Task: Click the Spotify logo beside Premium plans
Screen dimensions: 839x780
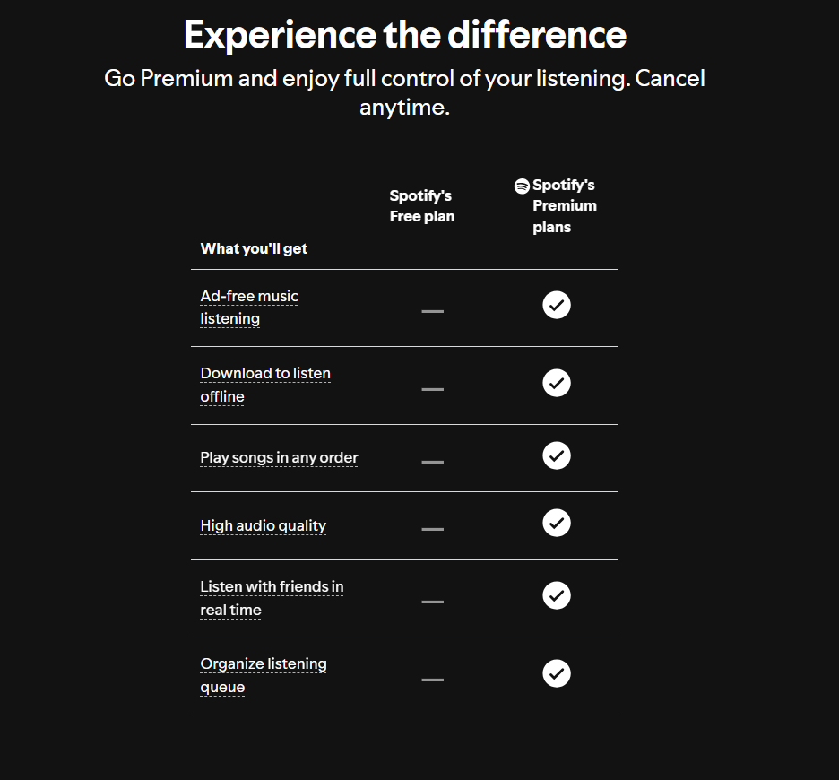Action: coord(522,186)
